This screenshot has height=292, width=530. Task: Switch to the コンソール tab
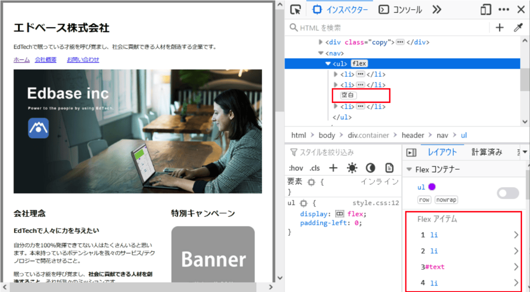click(401, 10)
